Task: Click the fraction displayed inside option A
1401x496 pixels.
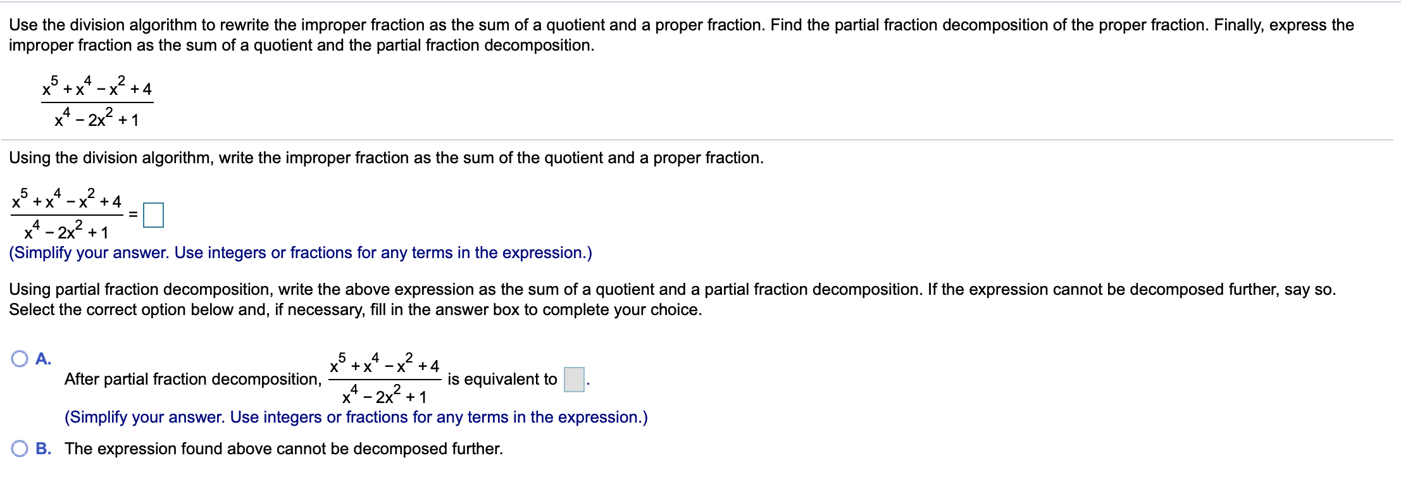Action: pos(383,380)
